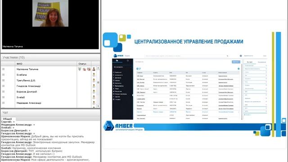This screenshot has width=288, height=162.
Task: Click the sidebar collapse handle in the slide's app
Action: point(133,95)
